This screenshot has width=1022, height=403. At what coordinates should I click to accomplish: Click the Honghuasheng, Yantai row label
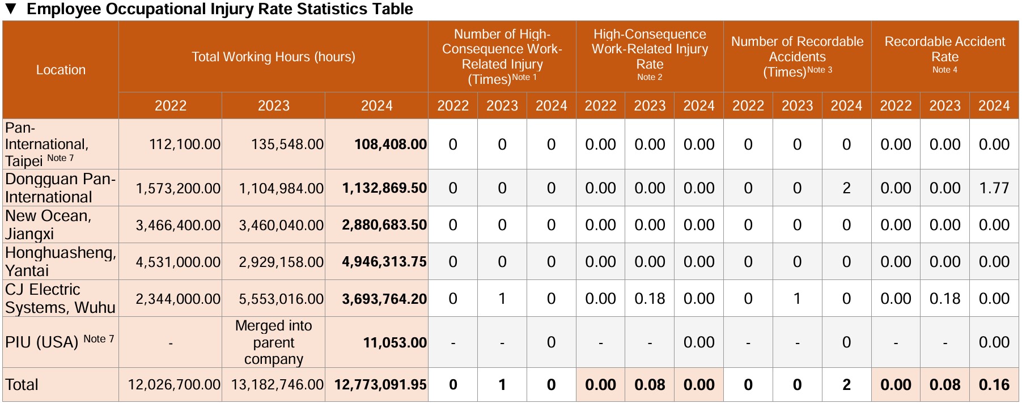point(60,261)
